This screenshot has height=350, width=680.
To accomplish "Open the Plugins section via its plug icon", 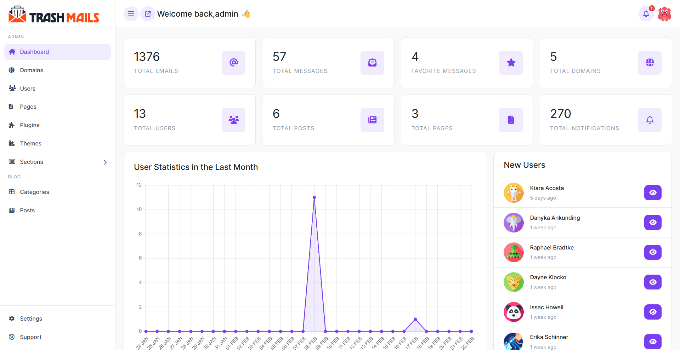I will click(x=12, y=125).
